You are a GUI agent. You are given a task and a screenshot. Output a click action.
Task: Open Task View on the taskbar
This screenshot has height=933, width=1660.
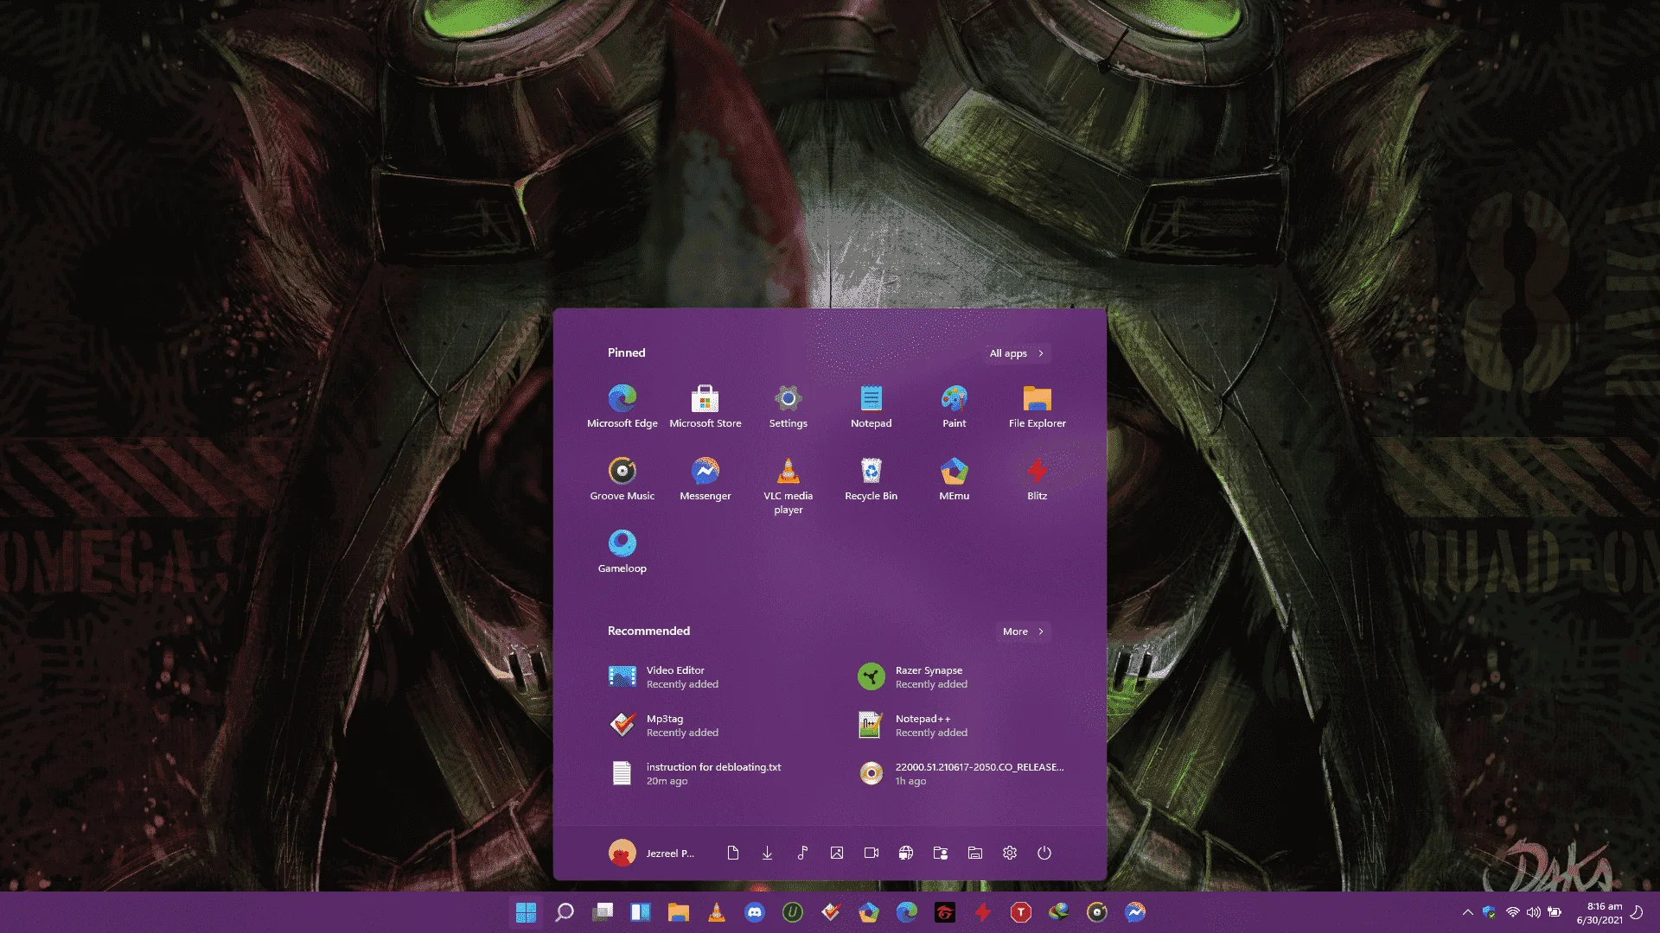[603, 912]
